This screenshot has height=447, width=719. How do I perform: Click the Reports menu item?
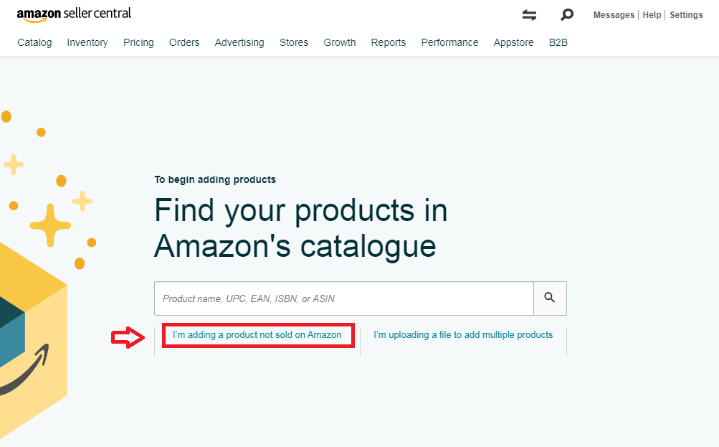coord(389,42)
